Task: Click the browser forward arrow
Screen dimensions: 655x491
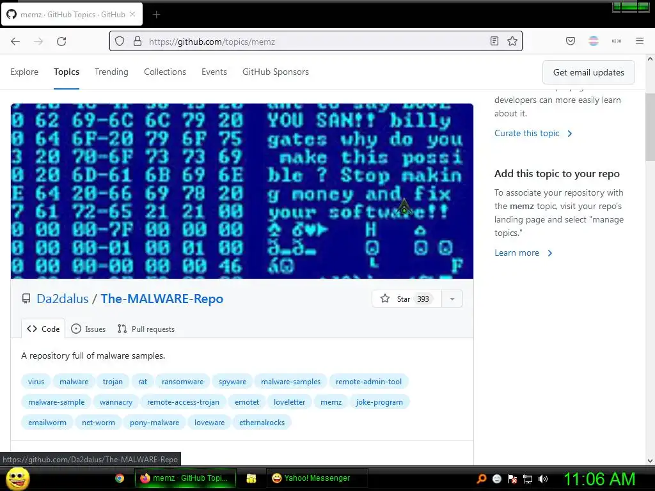Action: (38, 42)
